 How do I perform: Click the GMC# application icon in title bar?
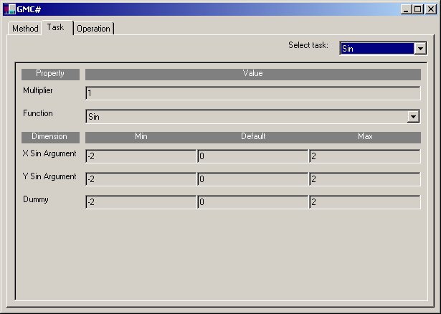pyautogui.click(x=9, y=9)
